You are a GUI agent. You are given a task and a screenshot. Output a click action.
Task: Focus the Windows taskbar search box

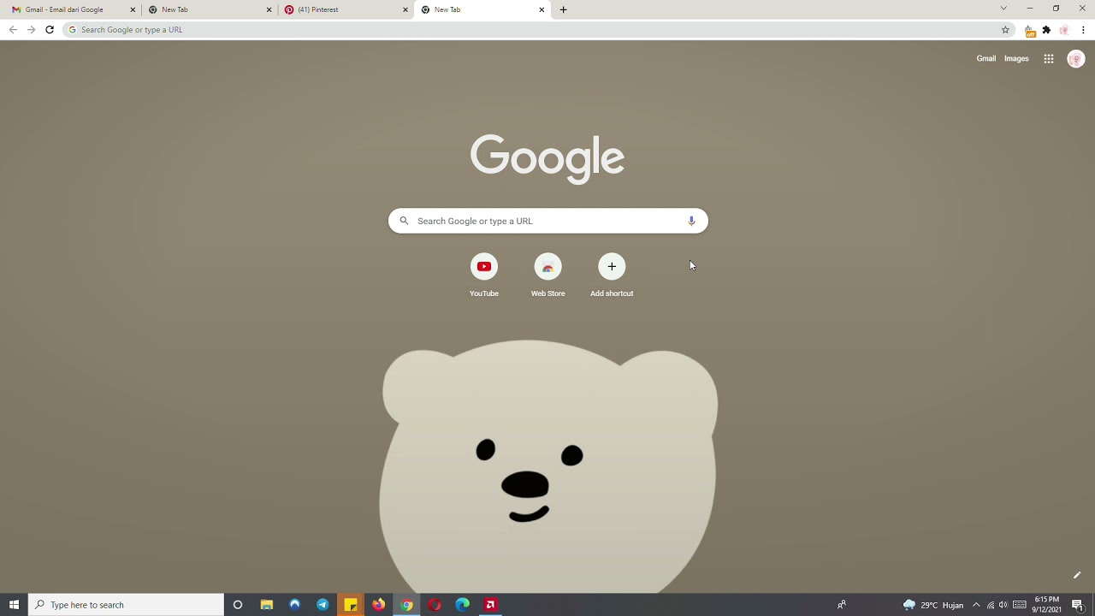pyautogui.click(x=126, y=605)
